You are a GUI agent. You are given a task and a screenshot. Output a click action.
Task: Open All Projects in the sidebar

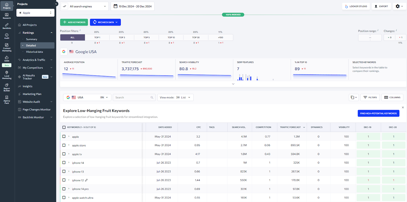pos(30,25)
